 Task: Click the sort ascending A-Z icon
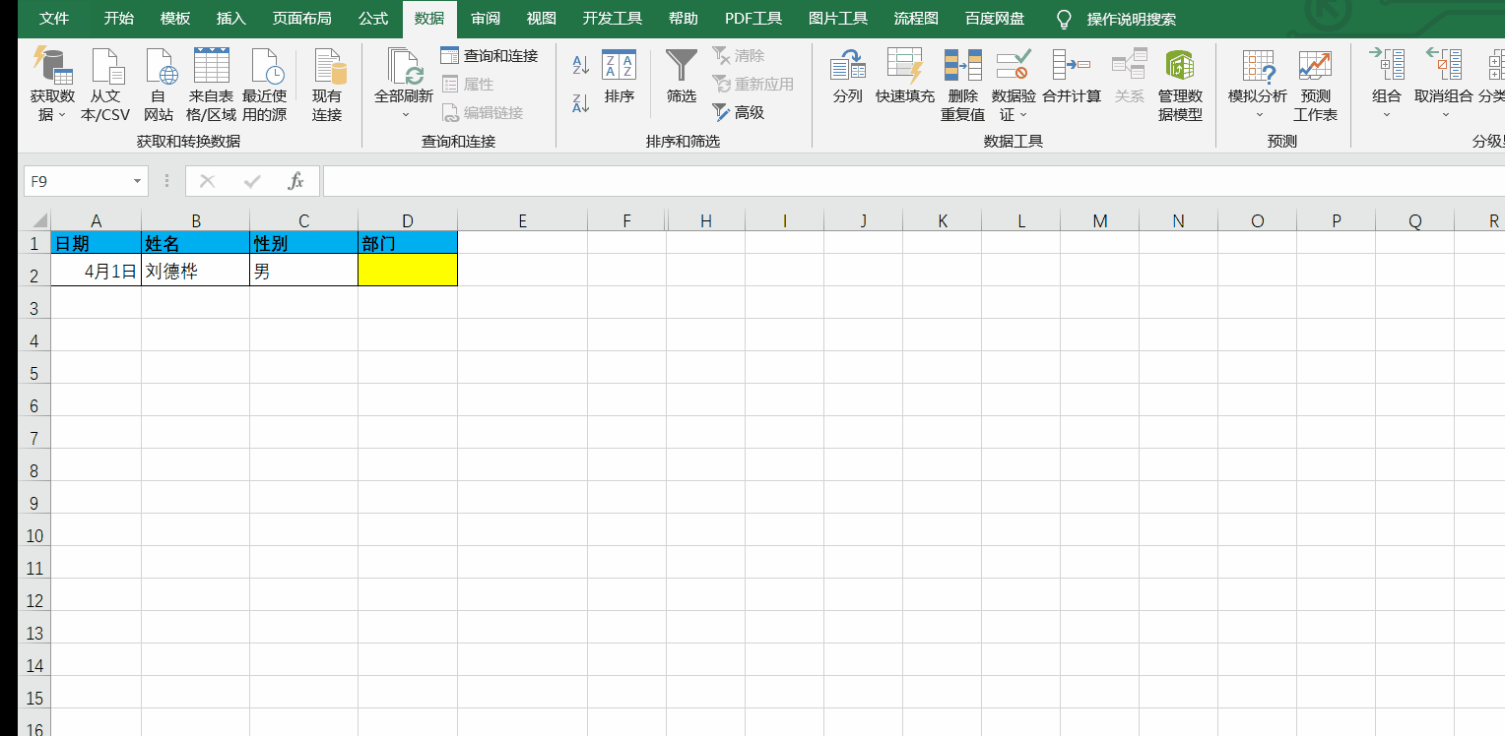pyautogui.click(x=581, y=66)
